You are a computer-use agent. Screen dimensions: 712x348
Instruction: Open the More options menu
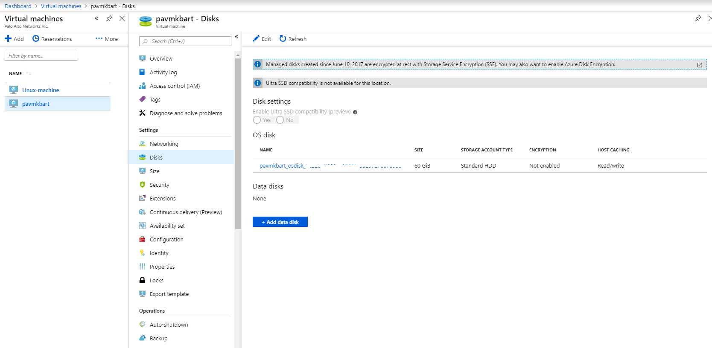pyautogui.click(x=106, y=39)
